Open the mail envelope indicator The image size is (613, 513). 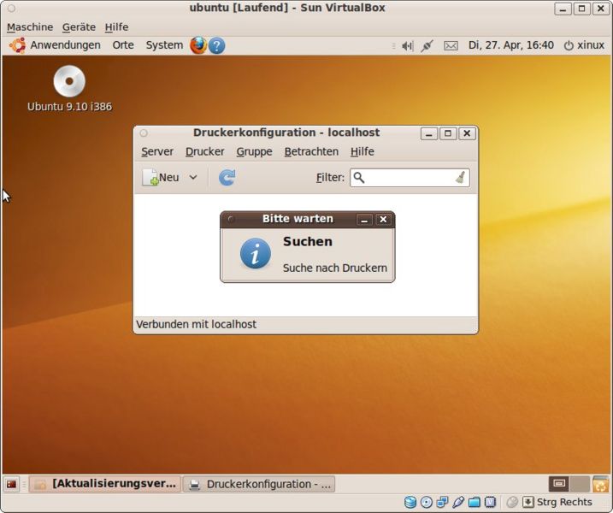pyautogui.click(x=451, y=45)
